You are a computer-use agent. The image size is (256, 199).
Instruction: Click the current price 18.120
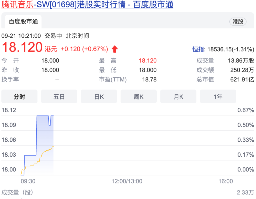[x=22, y=47]
